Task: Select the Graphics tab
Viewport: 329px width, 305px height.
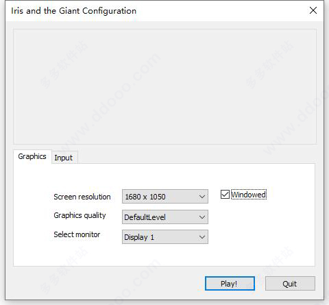Action: click(x=32, y=156)
